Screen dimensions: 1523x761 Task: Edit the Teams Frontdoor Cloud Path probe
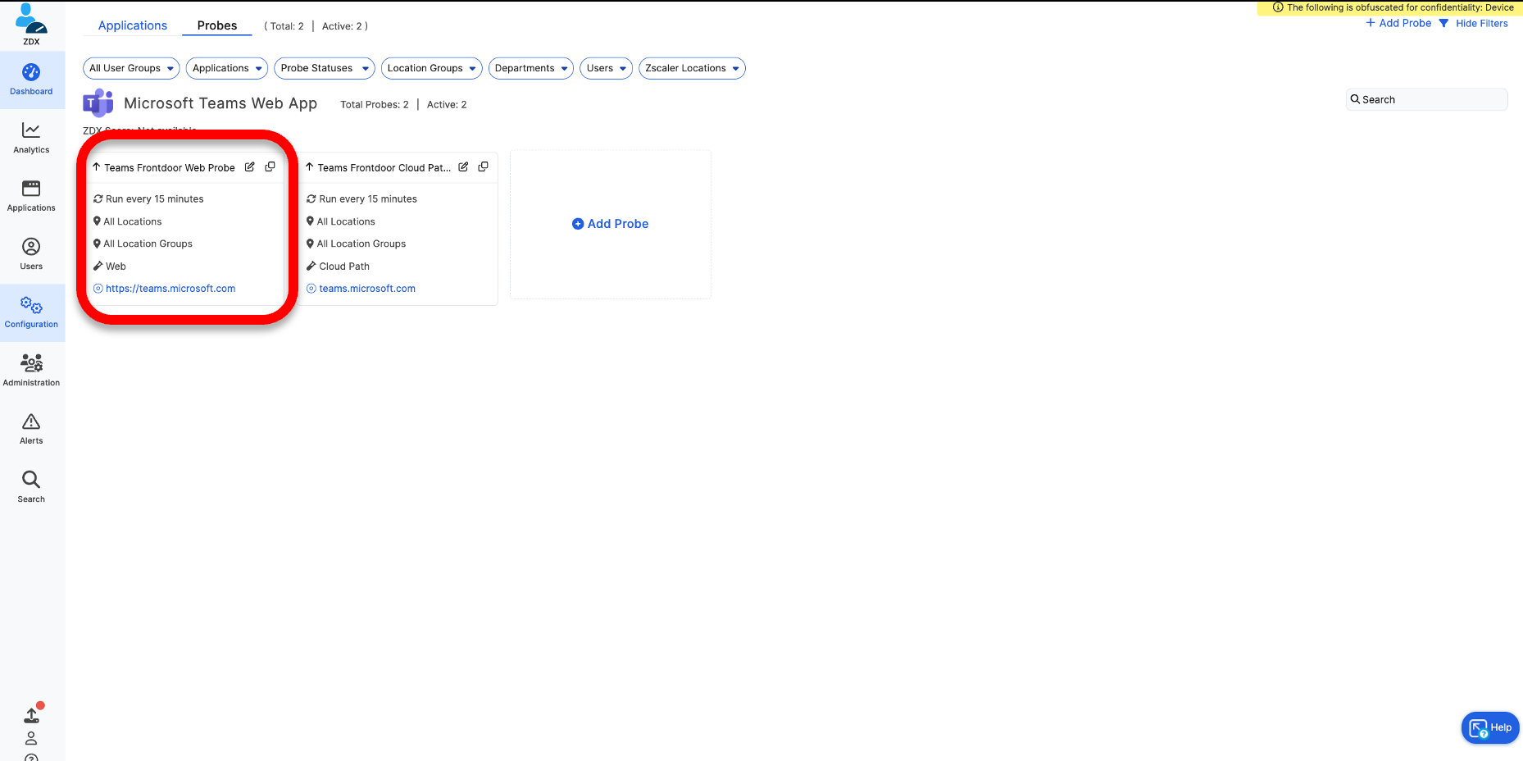[463, 166]
